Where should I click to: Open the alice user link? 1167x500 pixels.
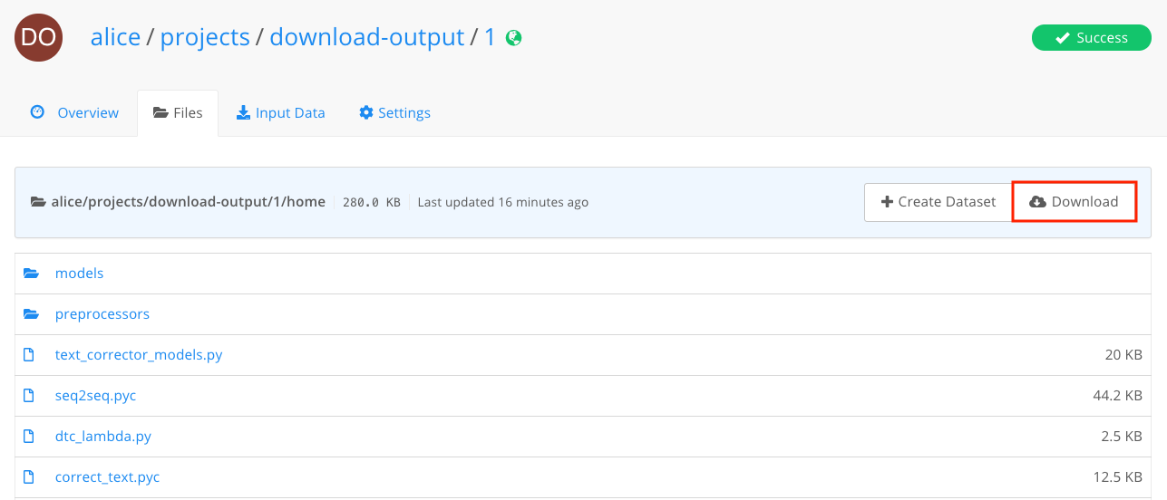pyautogui.click(x=115, y=37)
